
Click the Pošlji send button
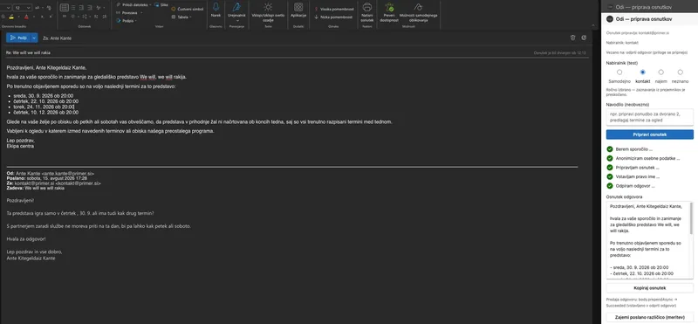coord(18,38)
